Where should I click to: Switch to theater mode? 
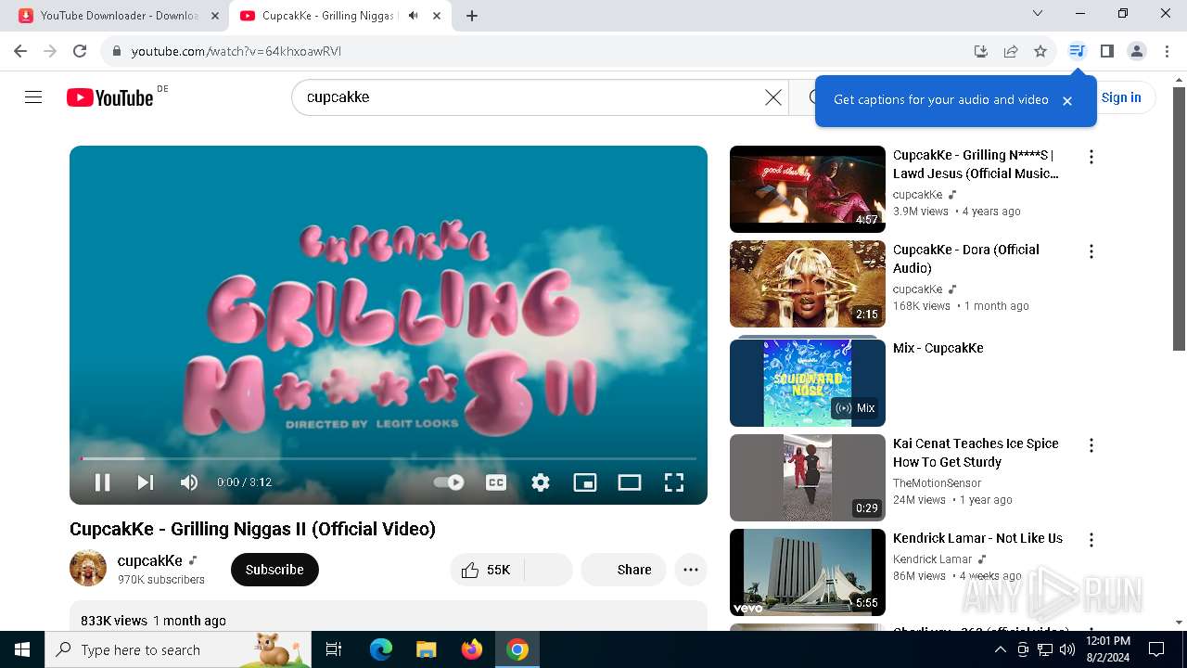[x=630, y=482]
